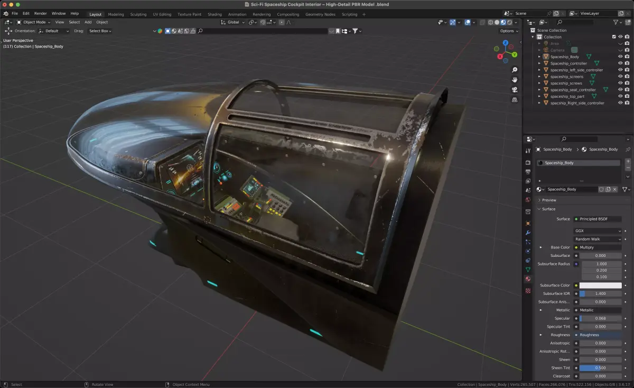This screenshot has width=634, height=388.
Task: Click the Blender logo menu icon
Action: point(6,13)
